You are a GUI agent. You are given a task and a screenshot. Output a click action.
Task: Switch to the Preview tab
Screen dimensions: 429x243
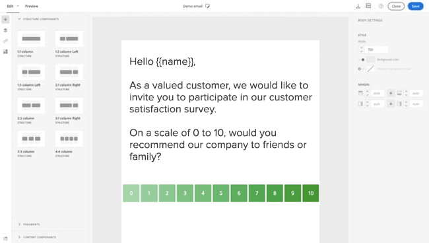coord(32,6)
